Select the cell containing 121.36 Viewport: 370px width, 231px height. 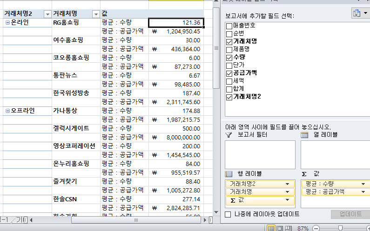[x=176, y=23]
